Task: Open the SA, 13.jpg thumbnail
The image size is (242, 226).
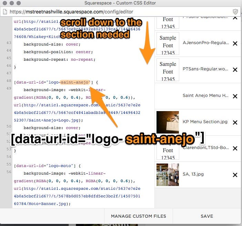Action: click(x=168, y=175)
